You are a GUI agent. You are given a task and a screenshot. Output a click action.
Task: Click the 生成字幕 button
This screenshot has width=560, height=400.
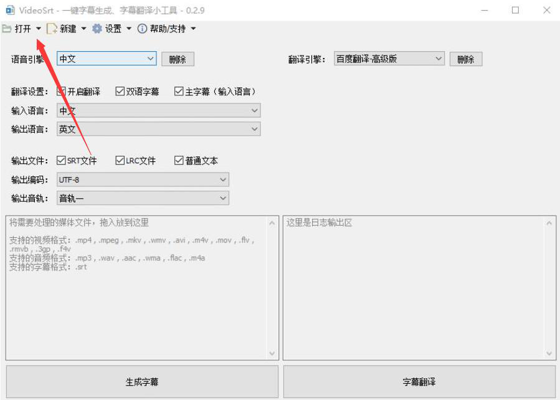(x=142, y=382)
